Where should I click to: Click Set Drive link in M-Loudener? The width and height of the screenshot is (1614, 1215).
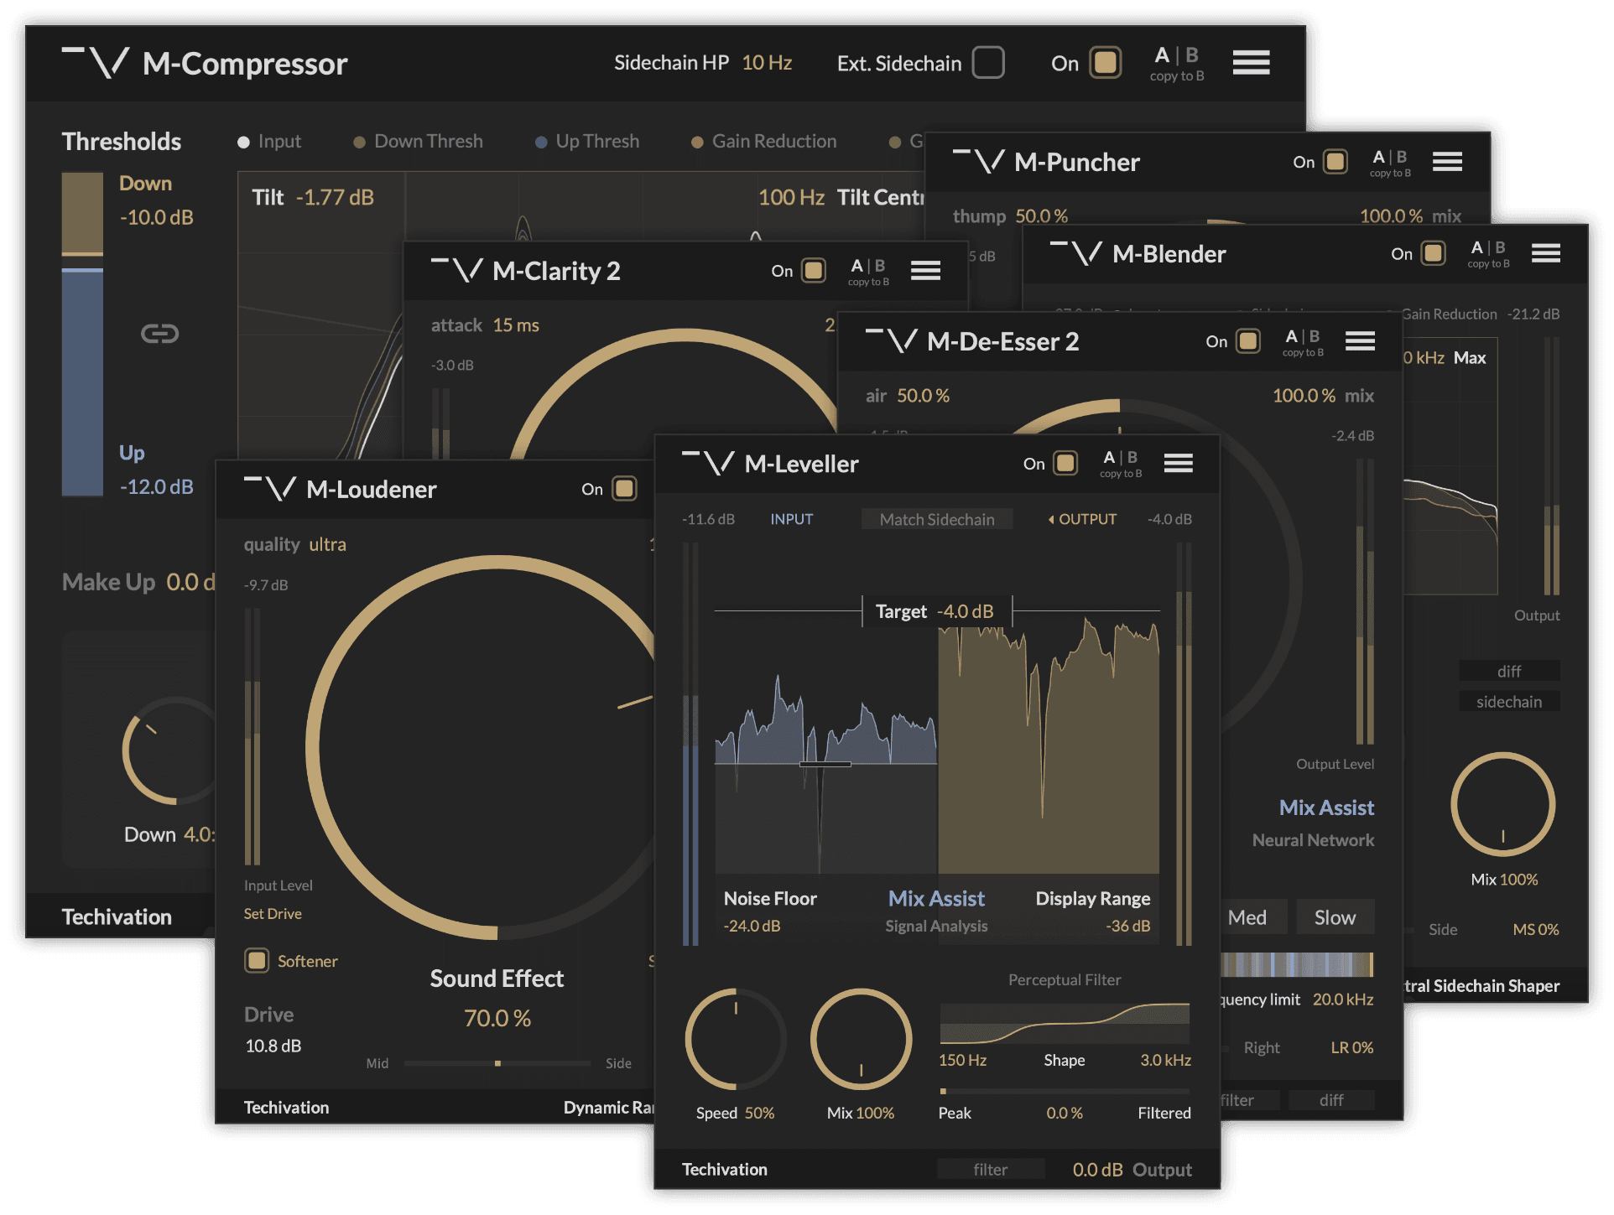[x=273, y=913]
